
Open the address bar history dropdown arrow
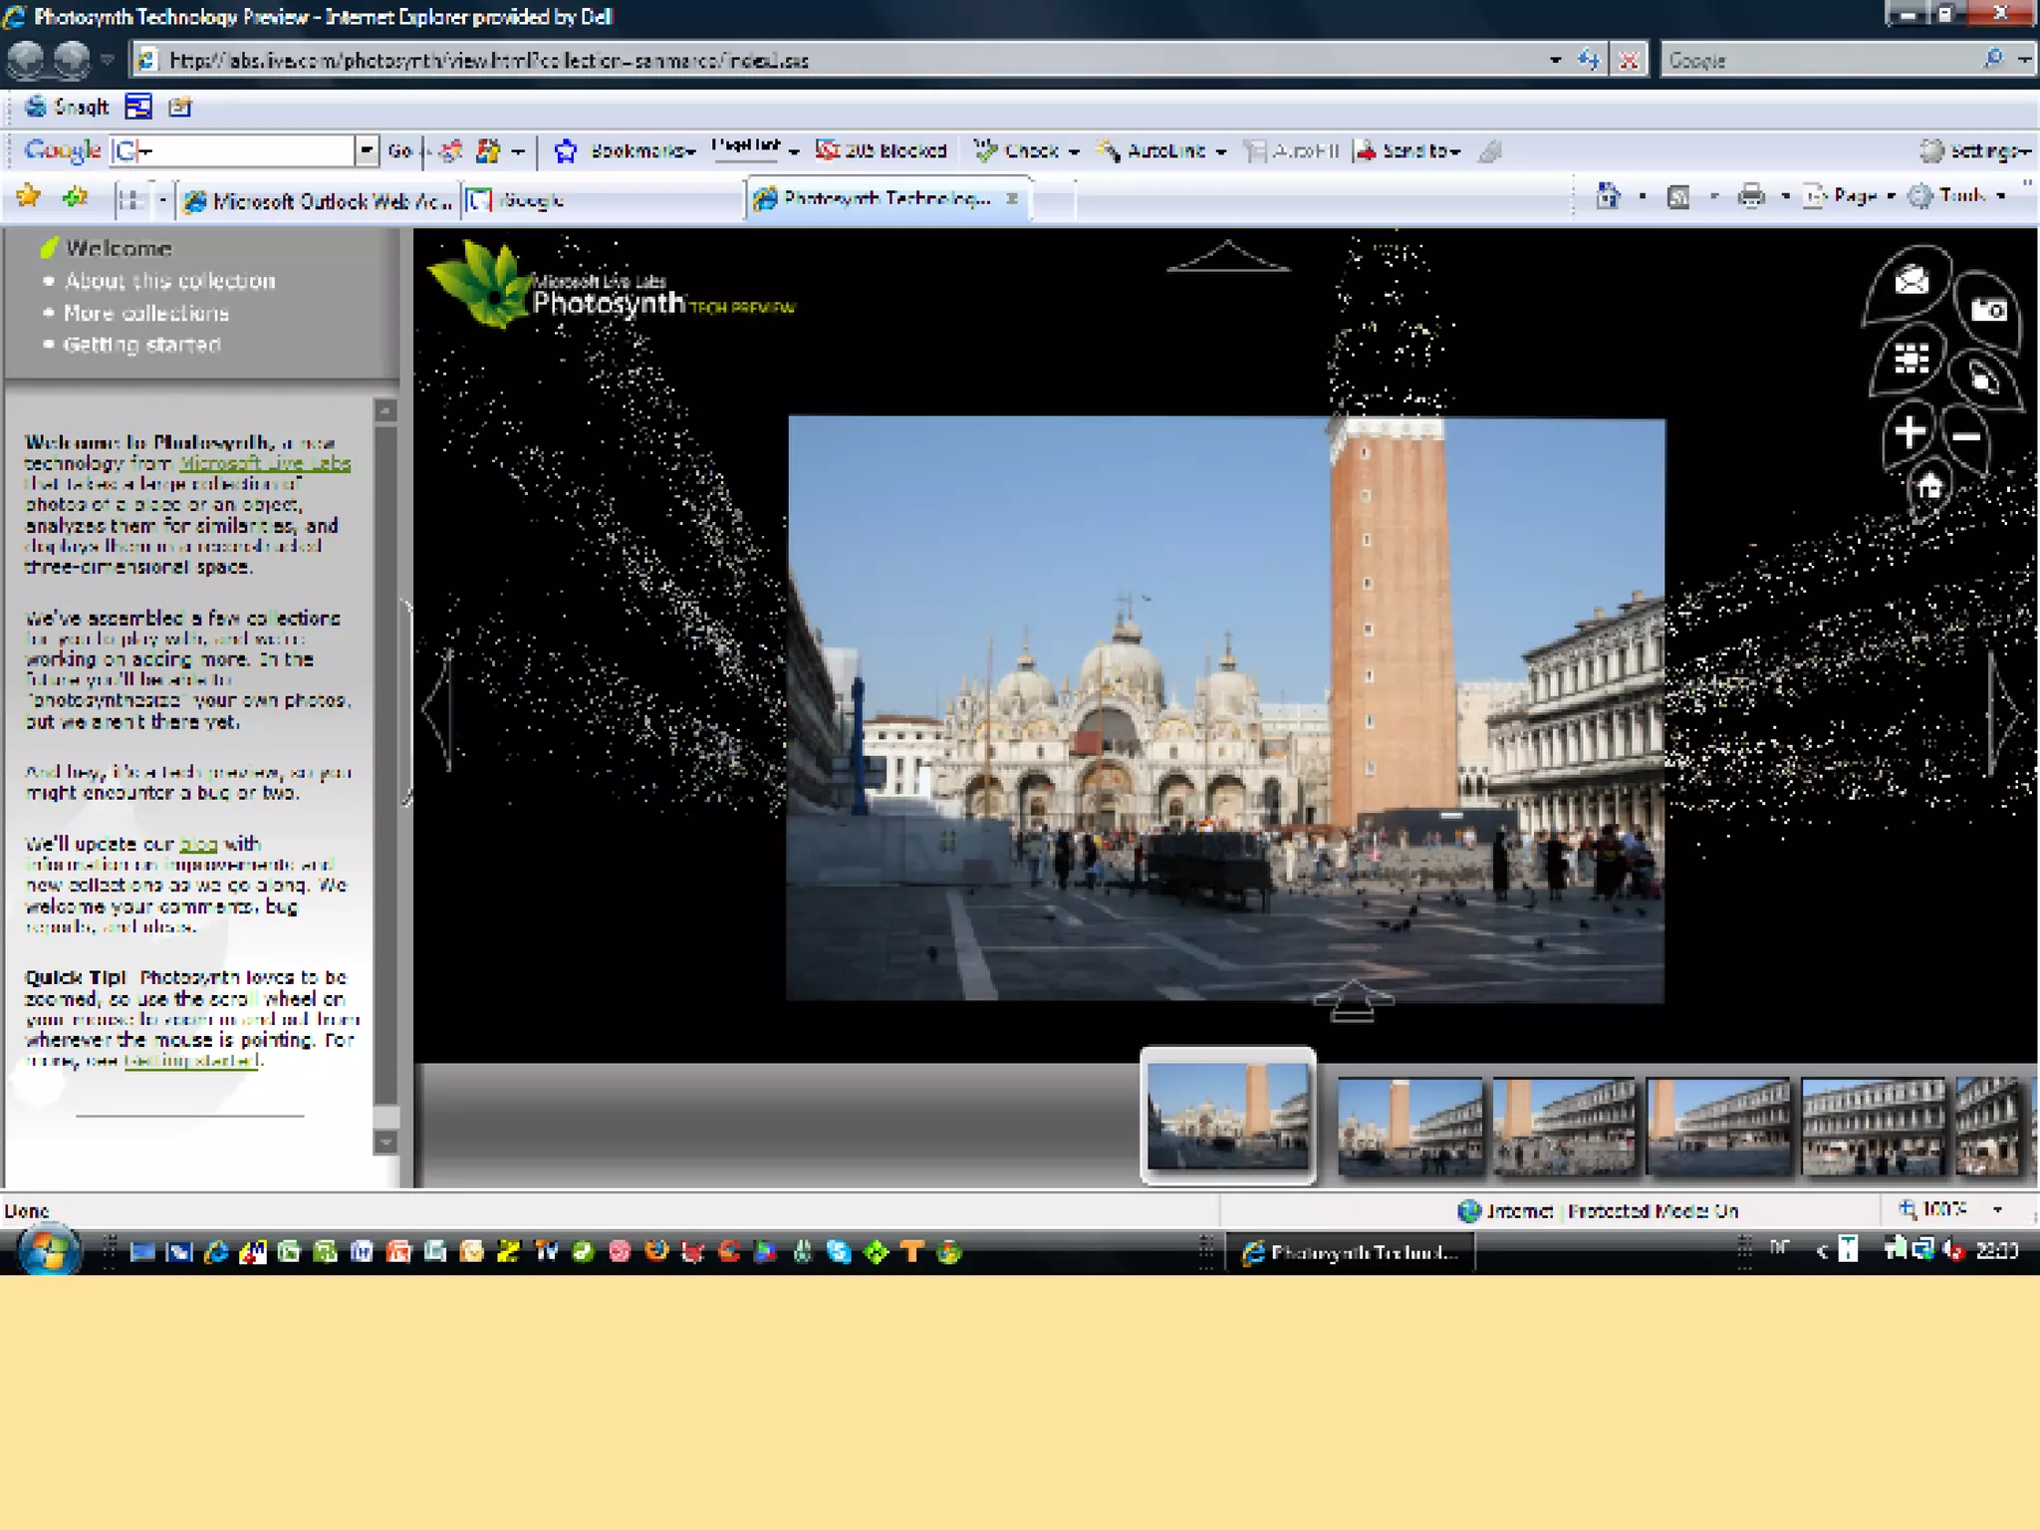click(1555, 61)
